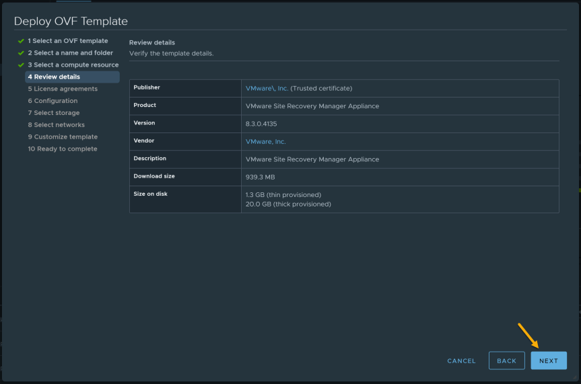The image size is (581, 384).
Task: Select step 6 Configuration
Action: (x=53, y=101)
